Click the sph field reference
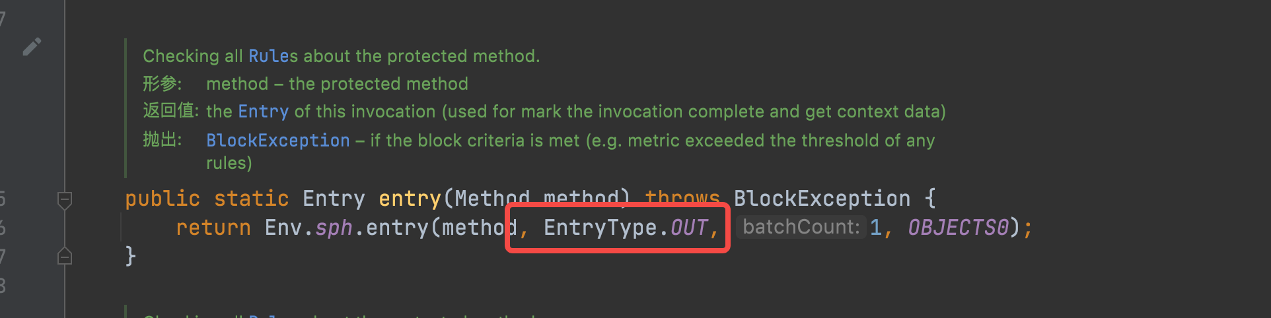The width and height of the screenshot is (1271, 318). [334, 228]
